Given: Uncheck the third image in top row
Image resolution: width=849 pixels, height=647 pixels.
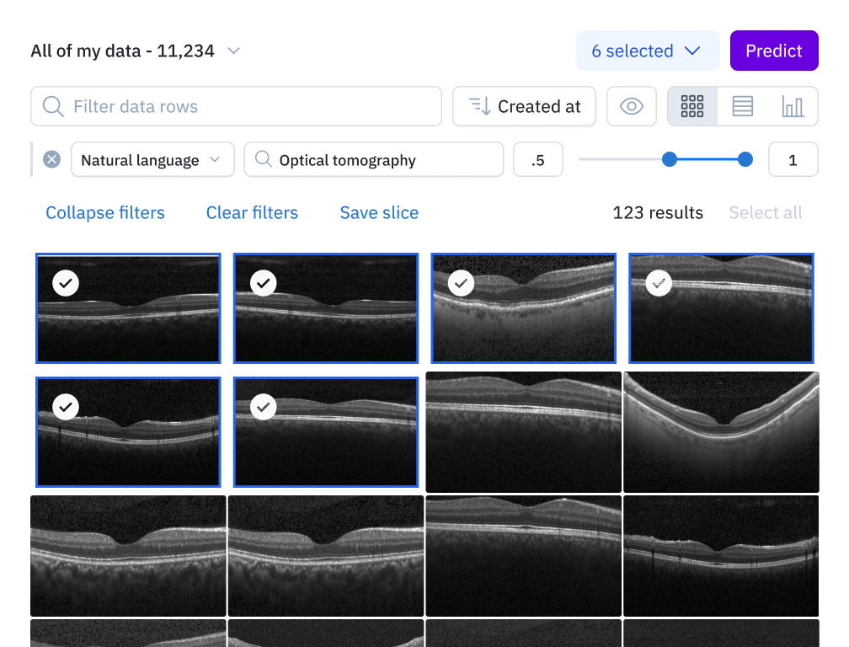Looking at the screenshot, I should [x=461, y=283].
